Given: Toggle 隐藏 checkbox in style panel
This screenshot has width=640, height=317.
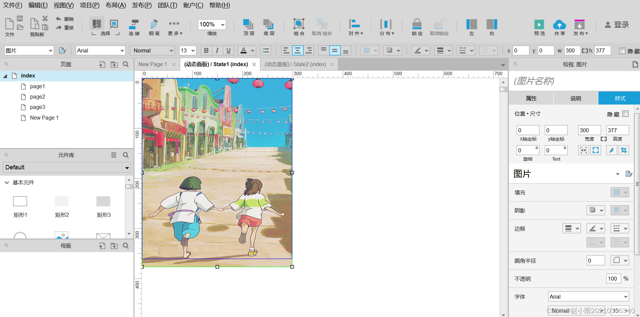Looking at the screenshot, I should point(625,114).
